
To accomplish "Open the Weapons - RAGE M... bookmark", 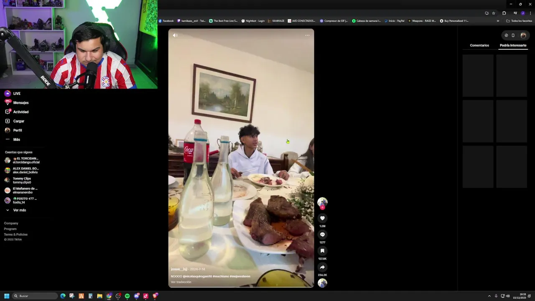I will click(x=422, y=21).
